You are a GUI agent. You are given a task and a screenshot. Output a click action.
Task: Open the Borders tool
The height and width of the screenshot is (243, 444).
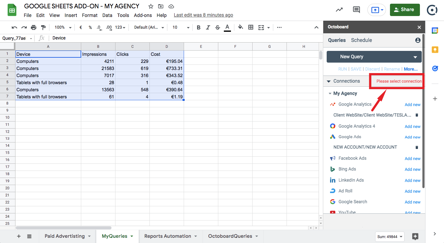[x=251, y=27]
